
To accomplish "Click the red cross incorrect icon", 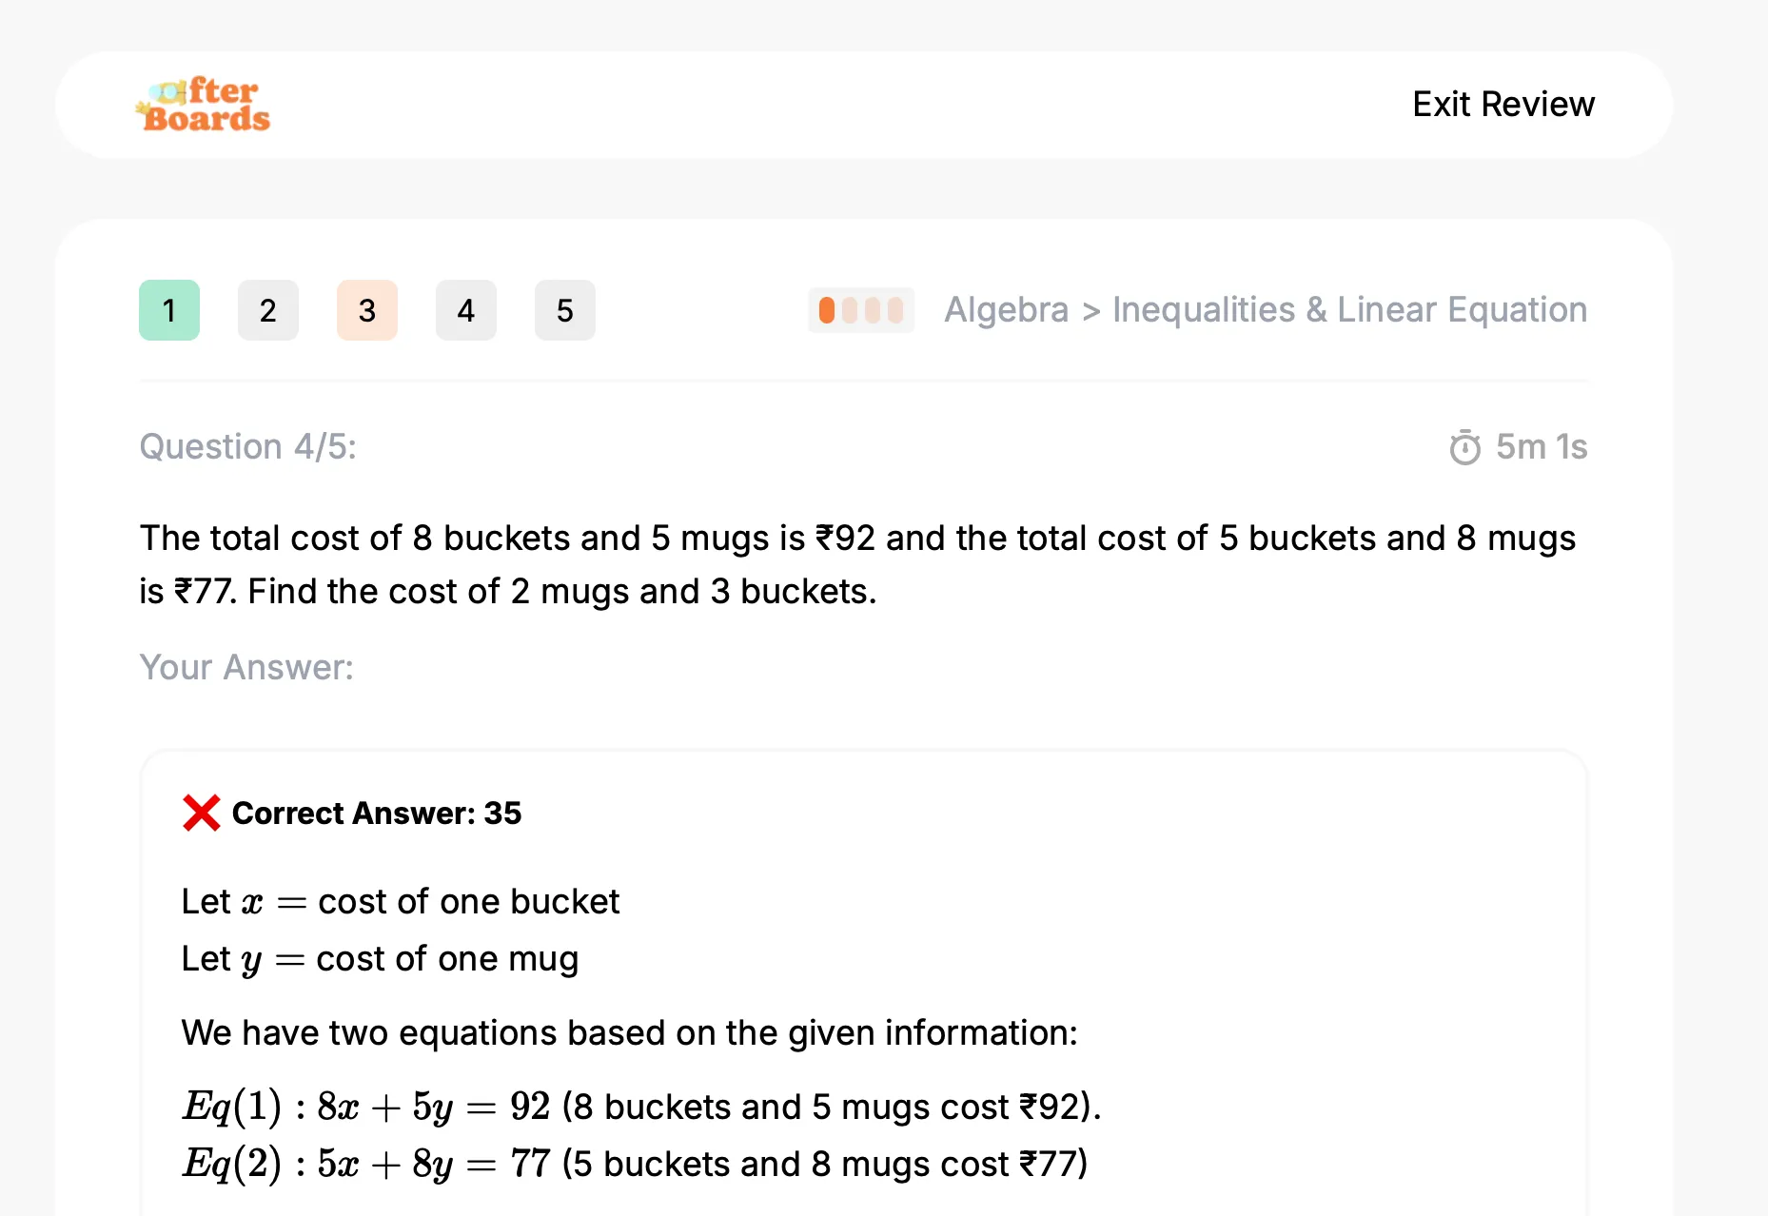I will pos(202,813).
